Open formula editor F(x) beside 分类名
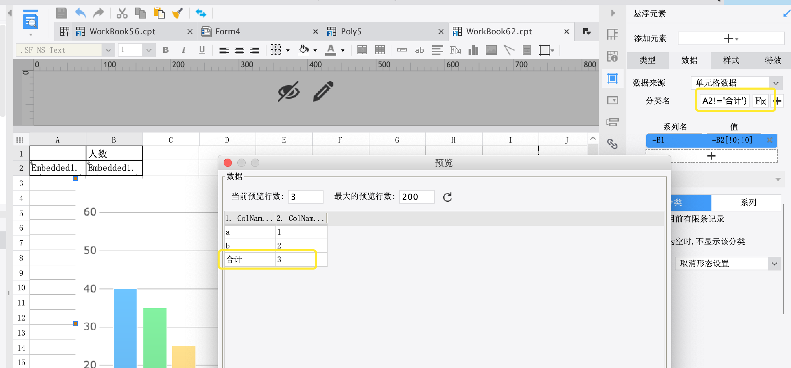Viewport: 791px width, 368px height. (760, 101)
